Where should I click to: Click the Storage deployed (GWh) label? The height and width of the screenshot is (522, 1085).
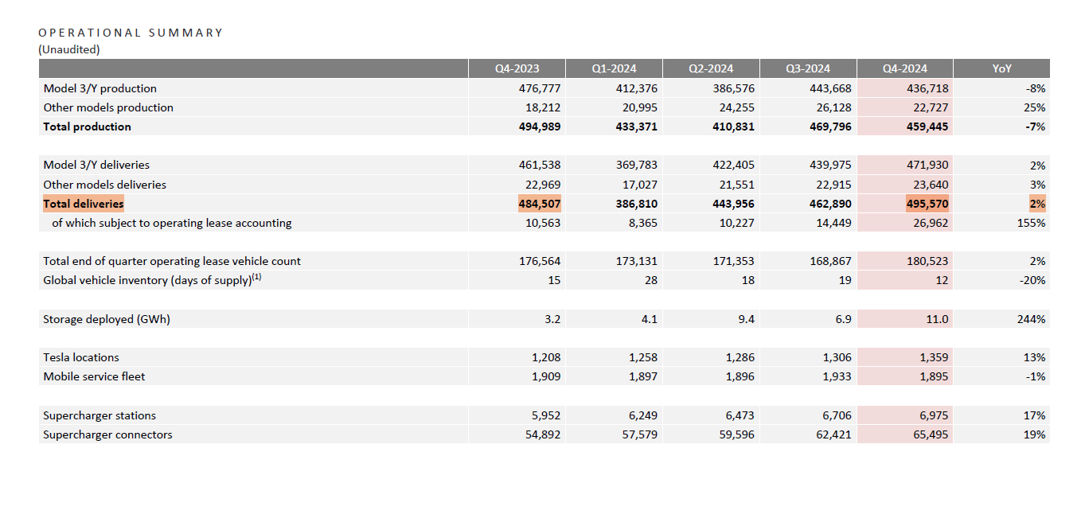107,319
